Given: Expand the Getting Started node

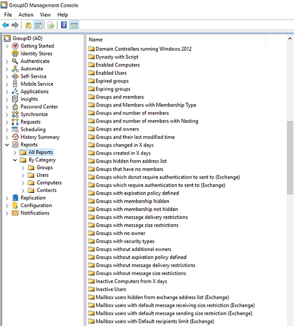Looking at the screenshot, I should [x=7, y=46].
